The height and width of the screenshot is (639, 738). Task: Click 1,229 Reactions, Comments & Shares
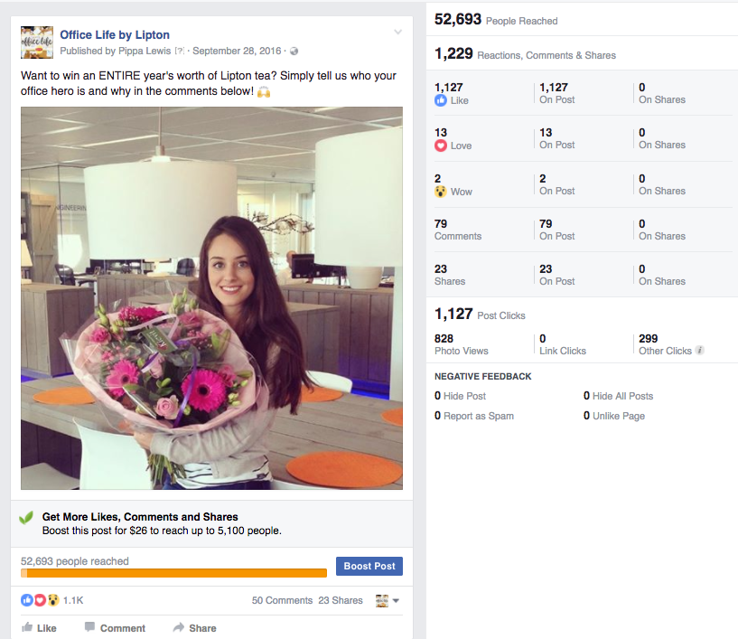click(525, 54)
